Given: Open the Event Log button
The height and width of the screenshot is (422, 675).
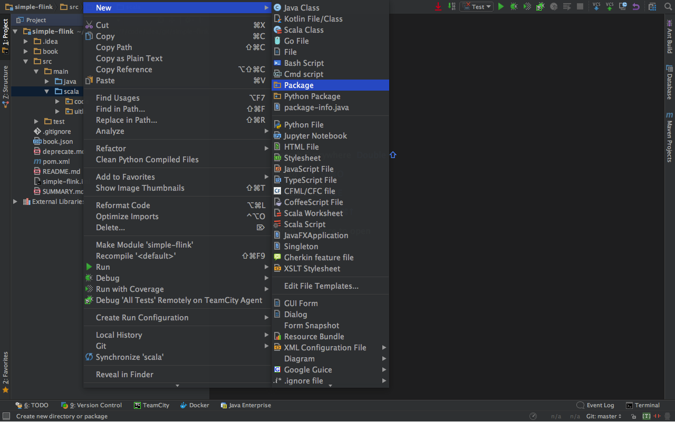Looking at the screenshot, I should [595, 405].
